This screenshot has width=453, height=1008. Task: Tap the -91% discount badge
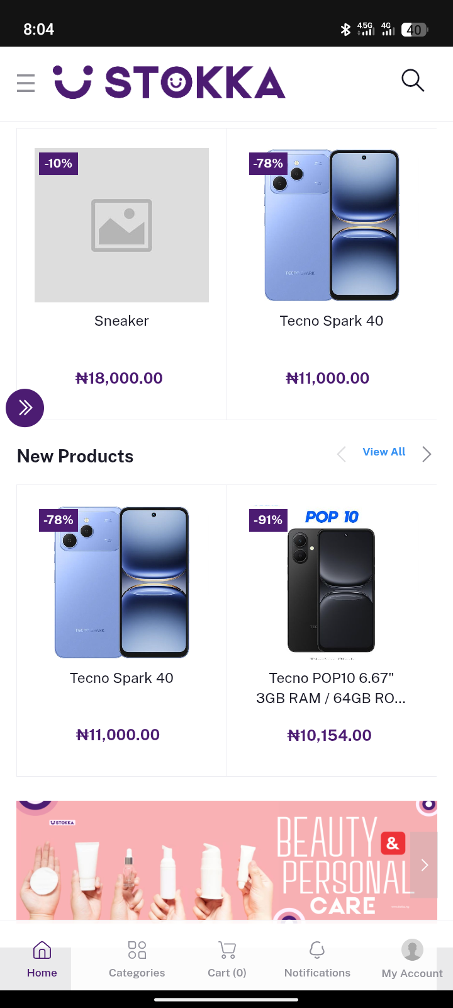click(x=268, y=520)
